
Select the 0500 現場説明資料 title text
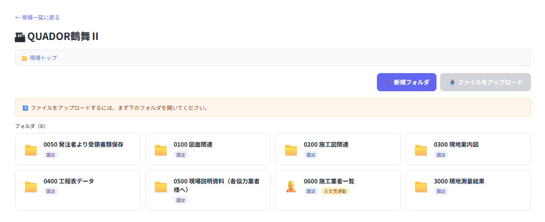coord(217,185)
